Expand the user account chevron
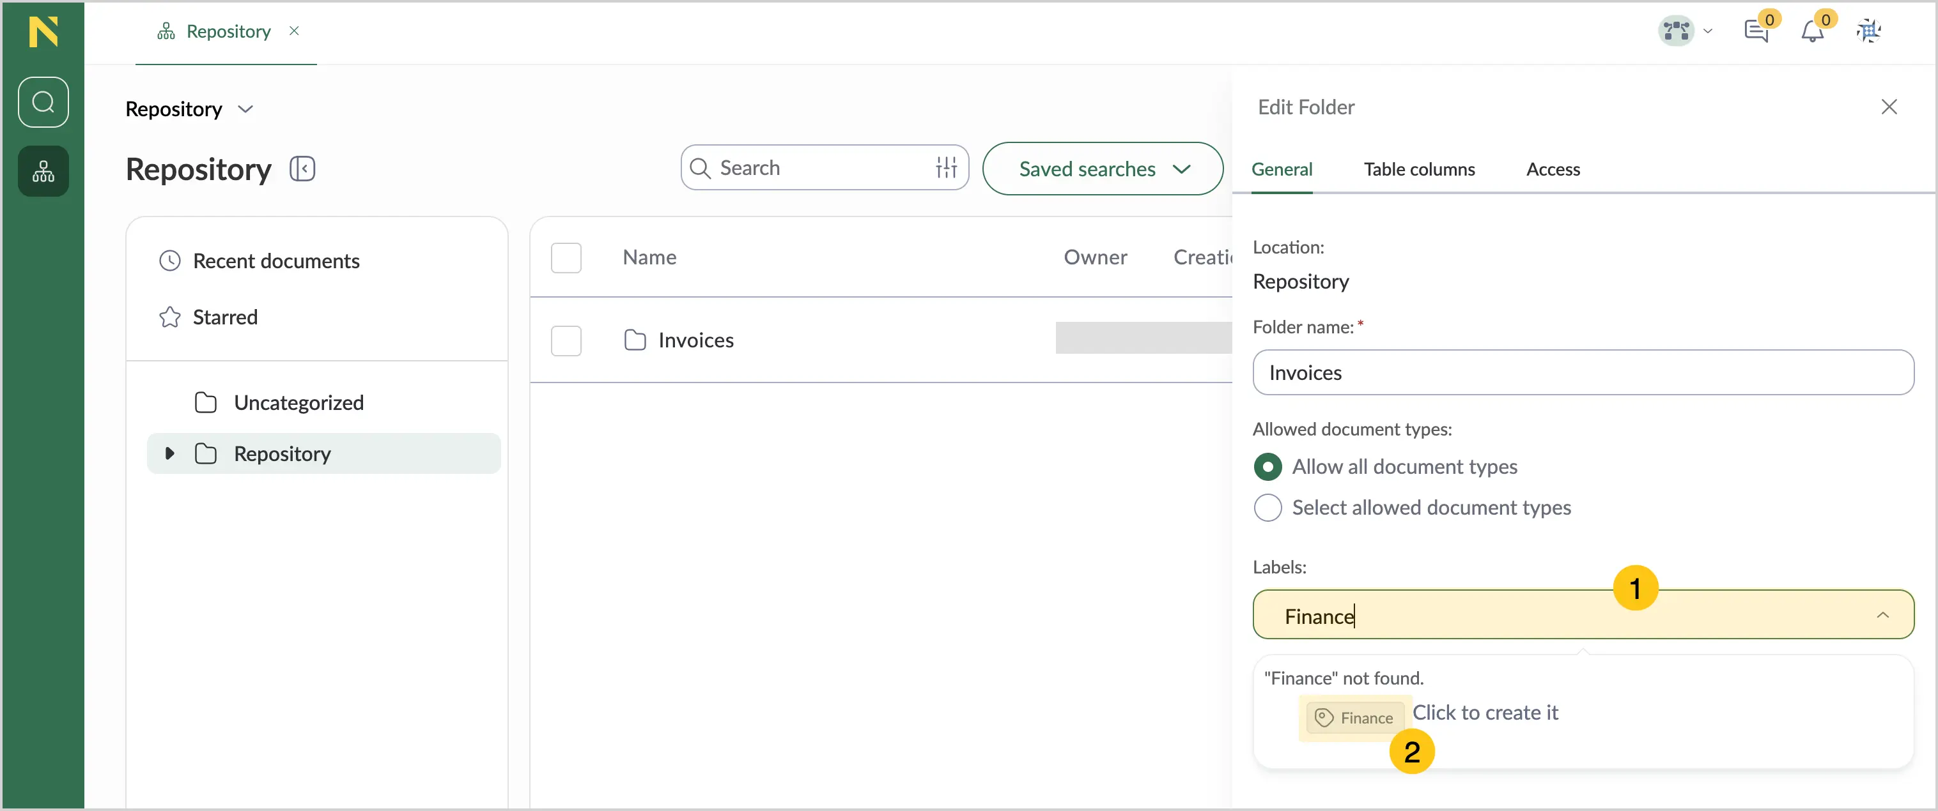1938x811 pixels. pyautogui.click(x=1708, y=31)
